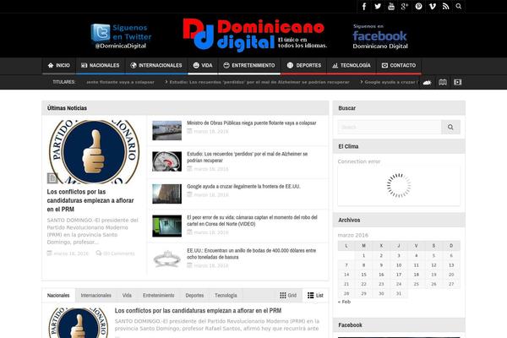Open the YouTube icon in top bar

click(x=391, y=7)
